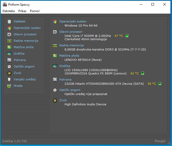Click the Windows 10 Pro 64-bit text
The width and height of the screenshot is (172, 146).
click(x=81, y=25)
